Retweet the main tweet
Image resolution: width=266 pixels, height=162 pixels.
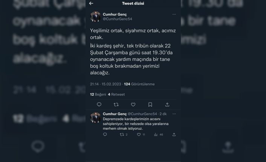pyautogui.click(x=116, y=104)
